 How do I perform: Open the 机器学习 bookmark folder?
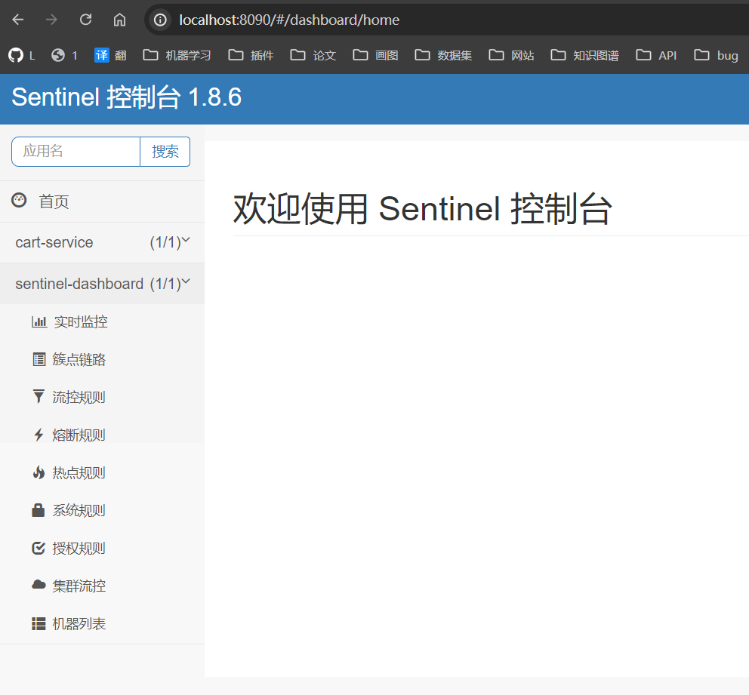click(177, 55)
